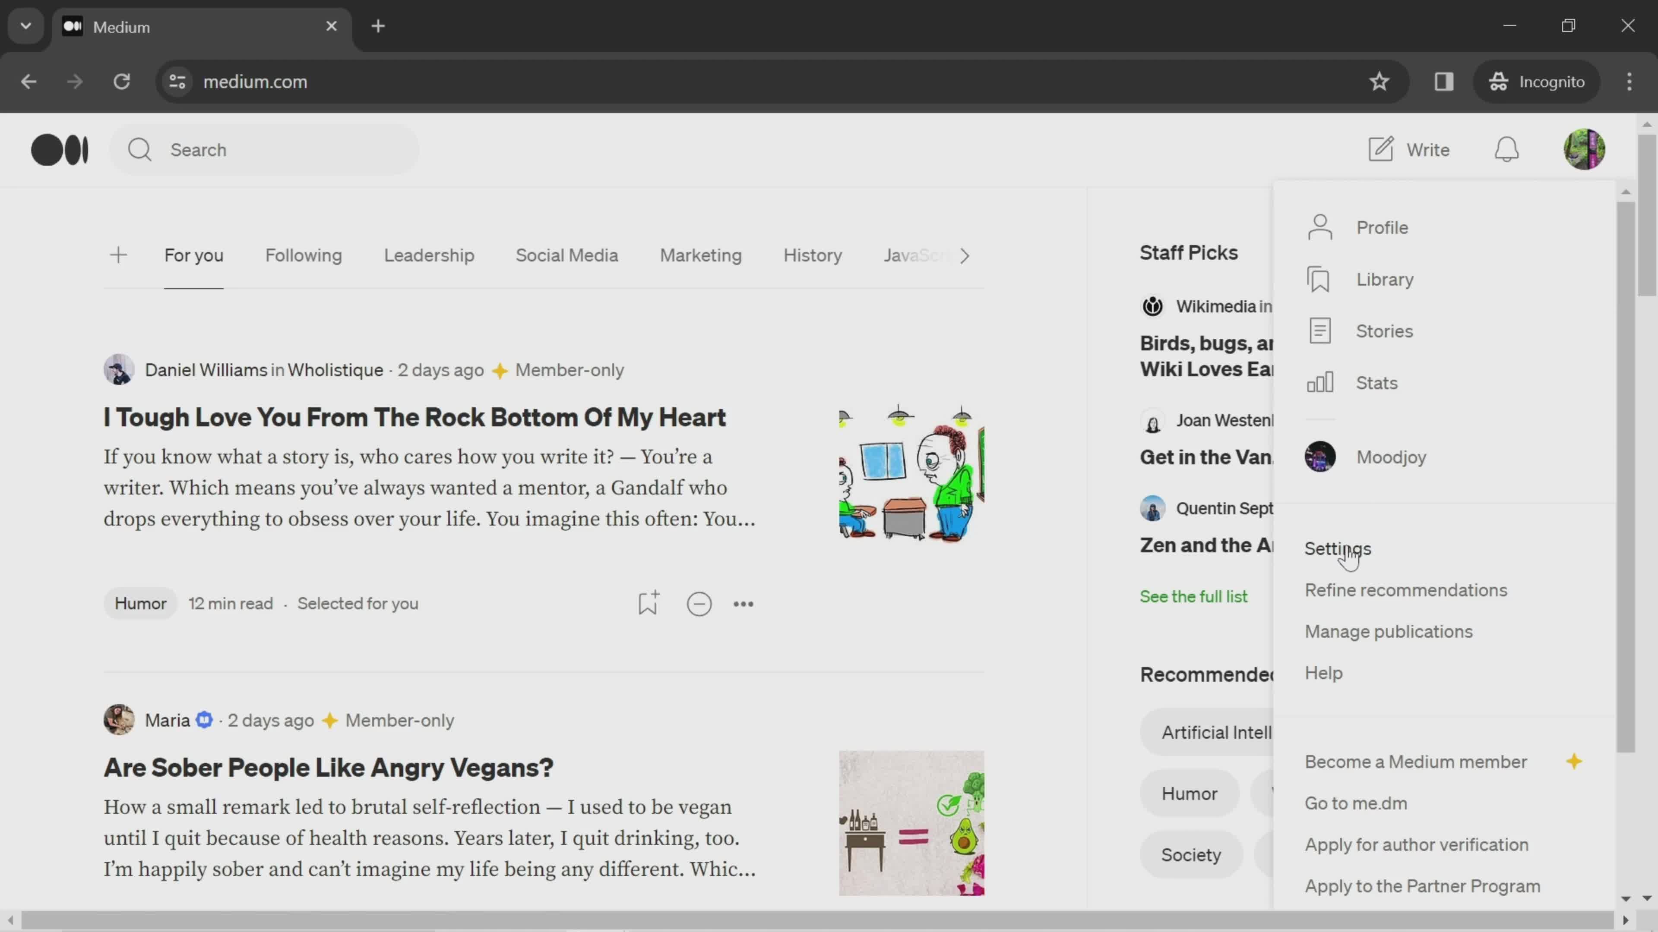Switch to the Leadership topic tab
The image size is (1658, 932).
(429, 255)
